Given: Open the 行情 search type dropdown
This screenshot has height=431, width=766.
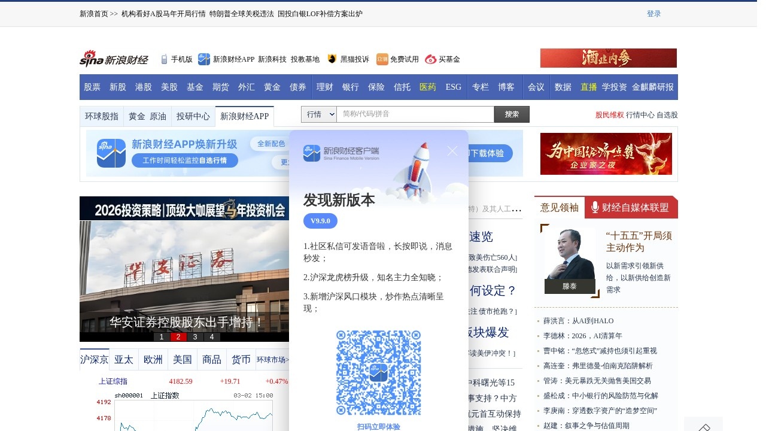Looking at the screenshot, I should tap(319, 114).
